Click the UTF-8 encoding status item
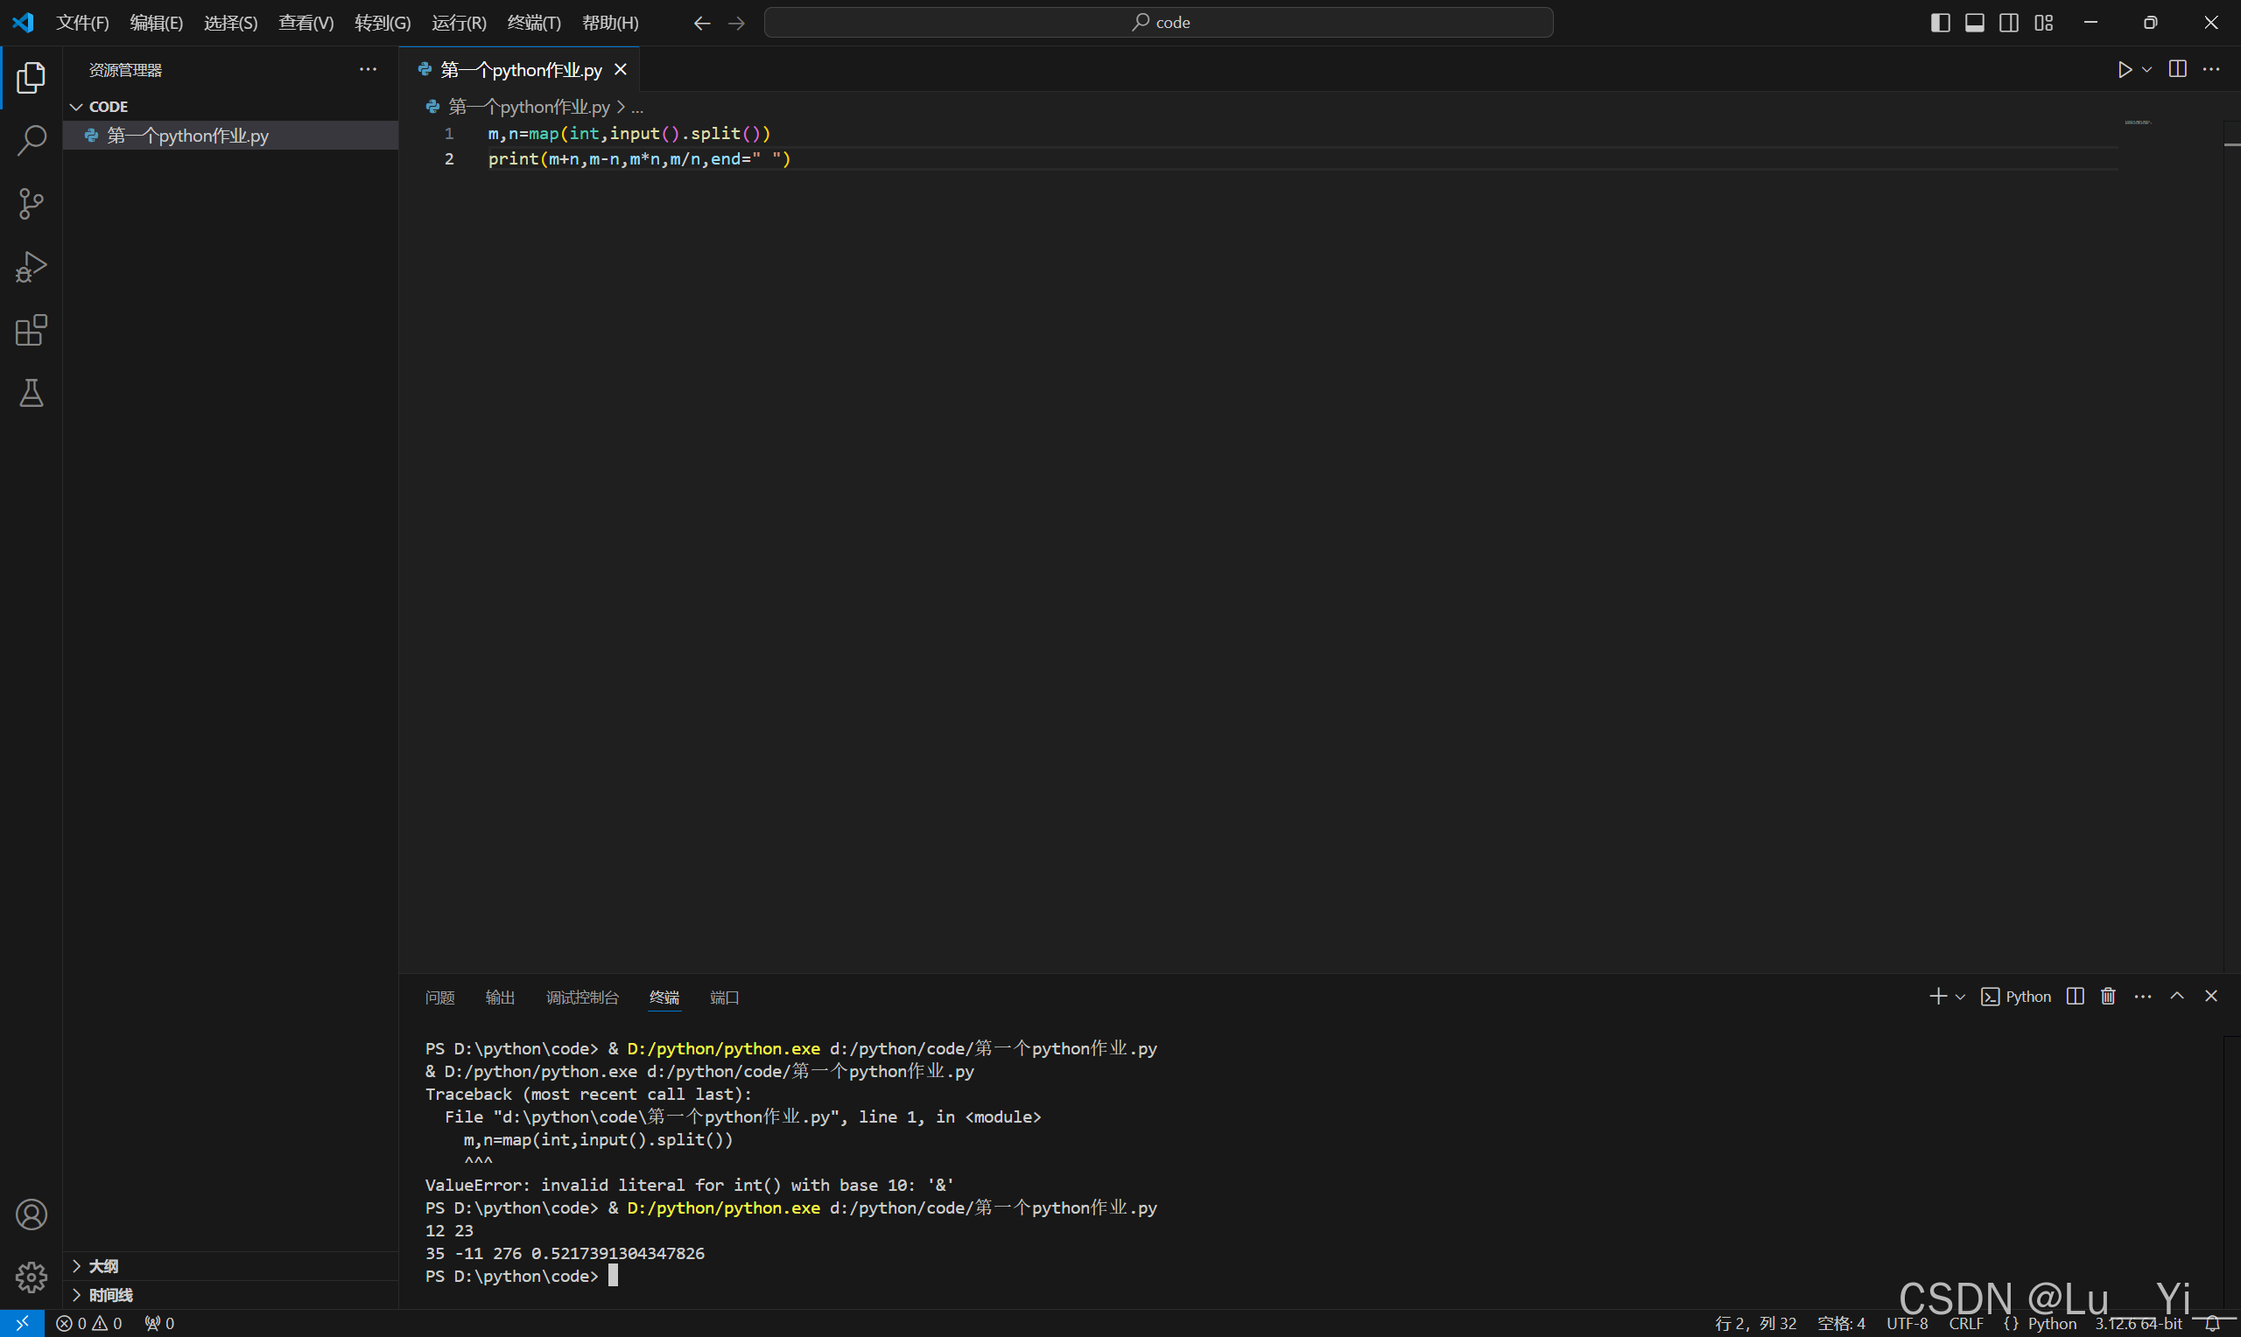 point(1907,1323)
